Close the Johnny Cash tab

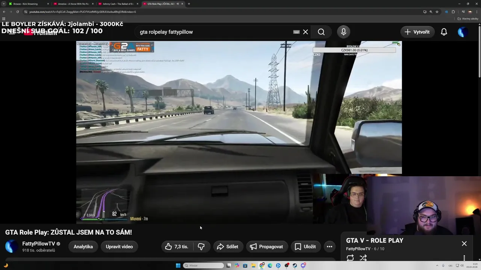click(x=137, y=4)
